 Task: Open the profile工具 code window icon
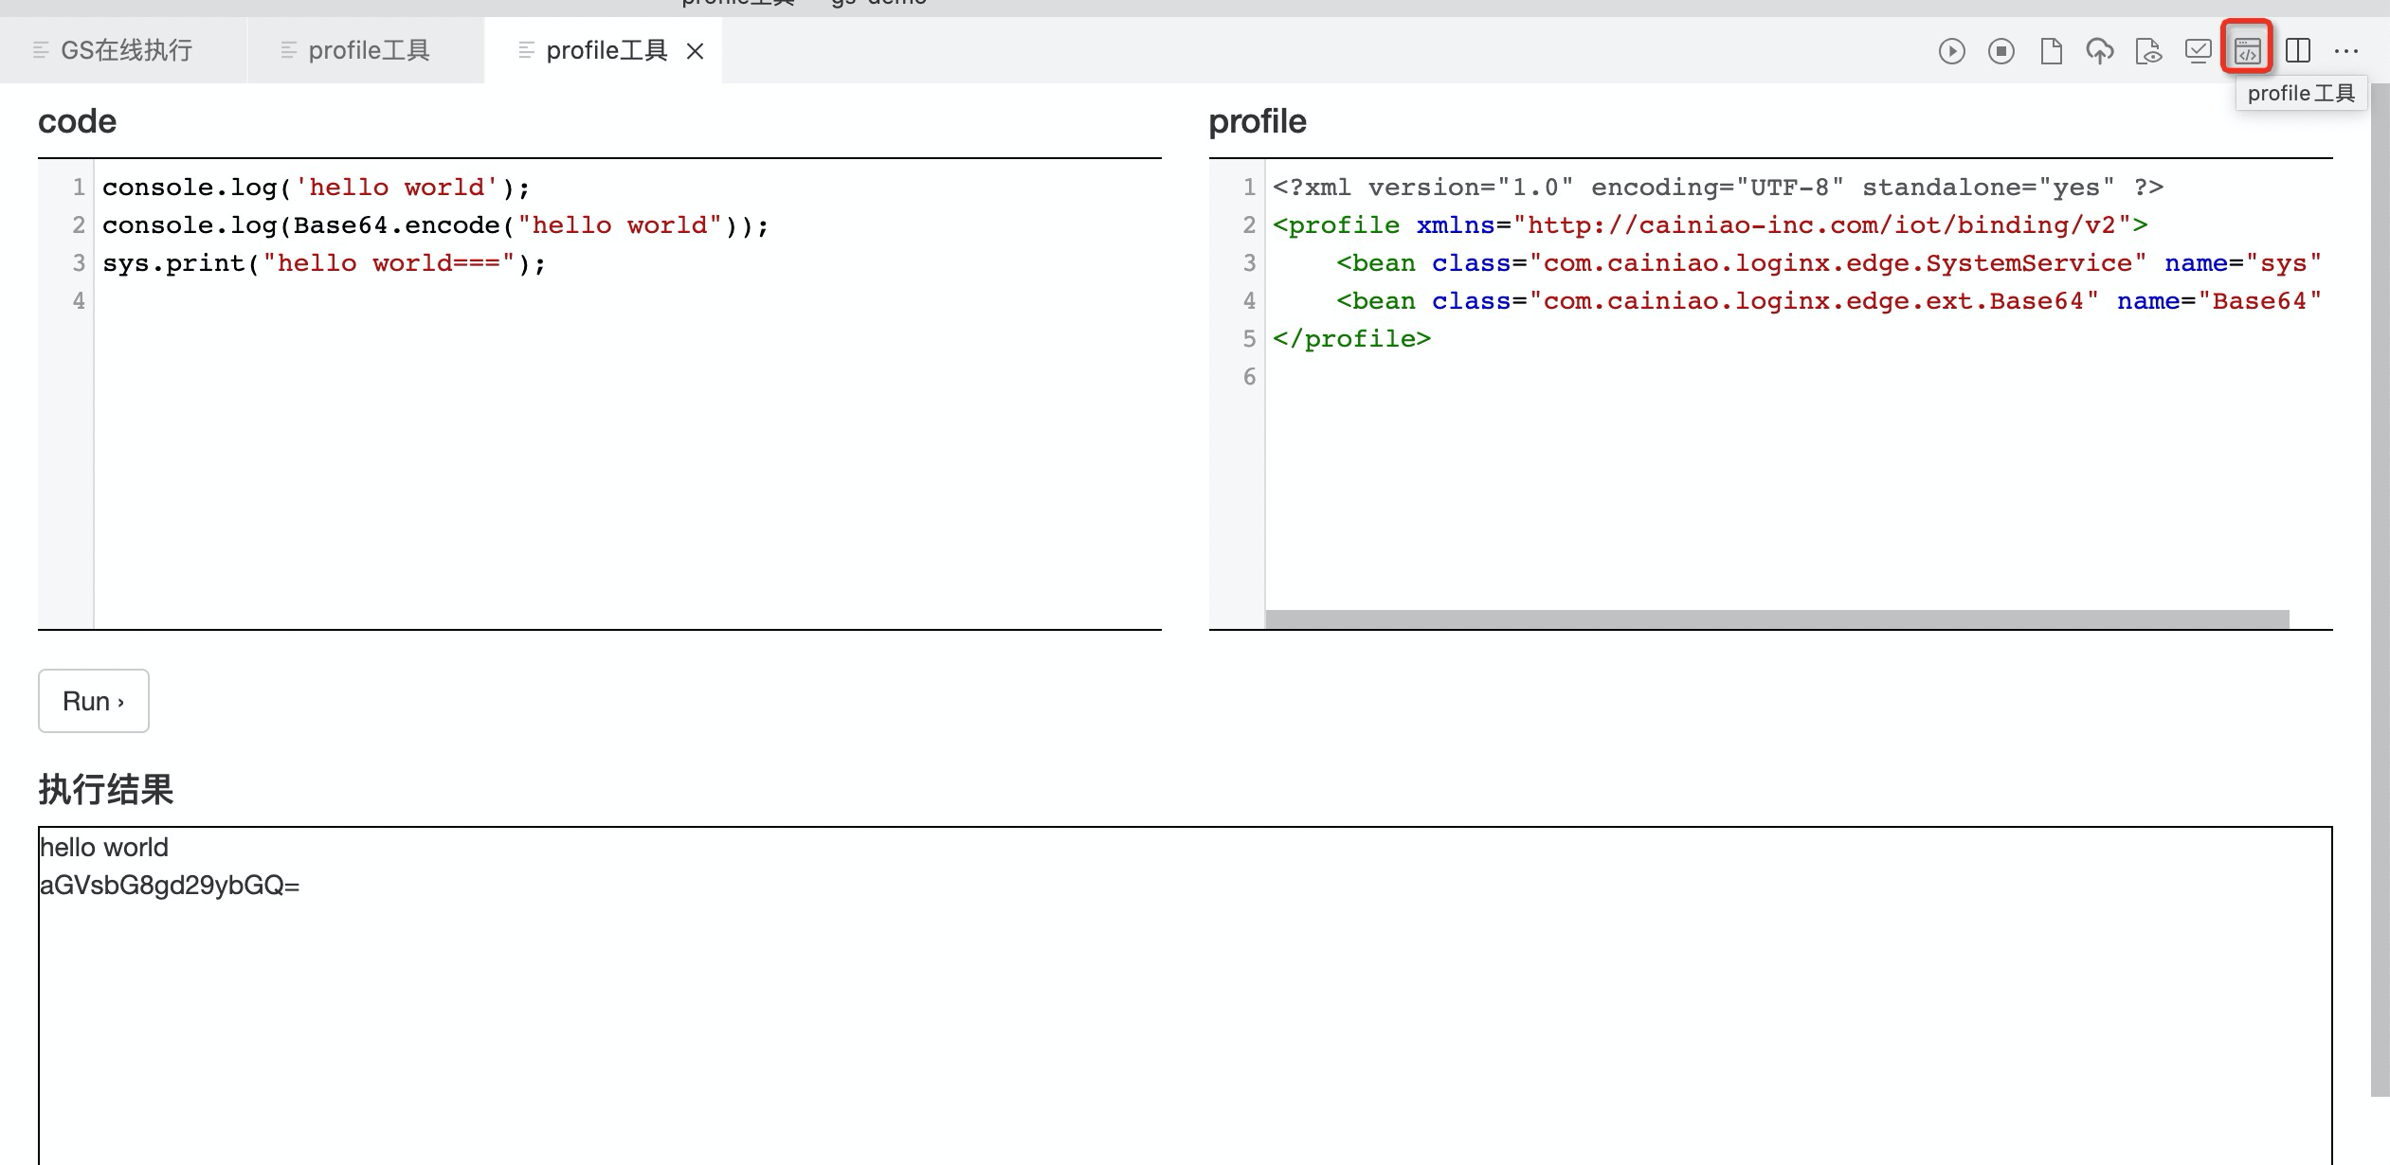[x=2248, y=51]
